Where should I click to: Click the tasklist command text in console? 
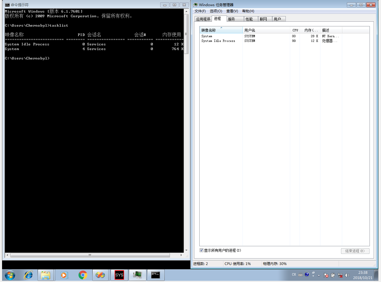[59, 26]
